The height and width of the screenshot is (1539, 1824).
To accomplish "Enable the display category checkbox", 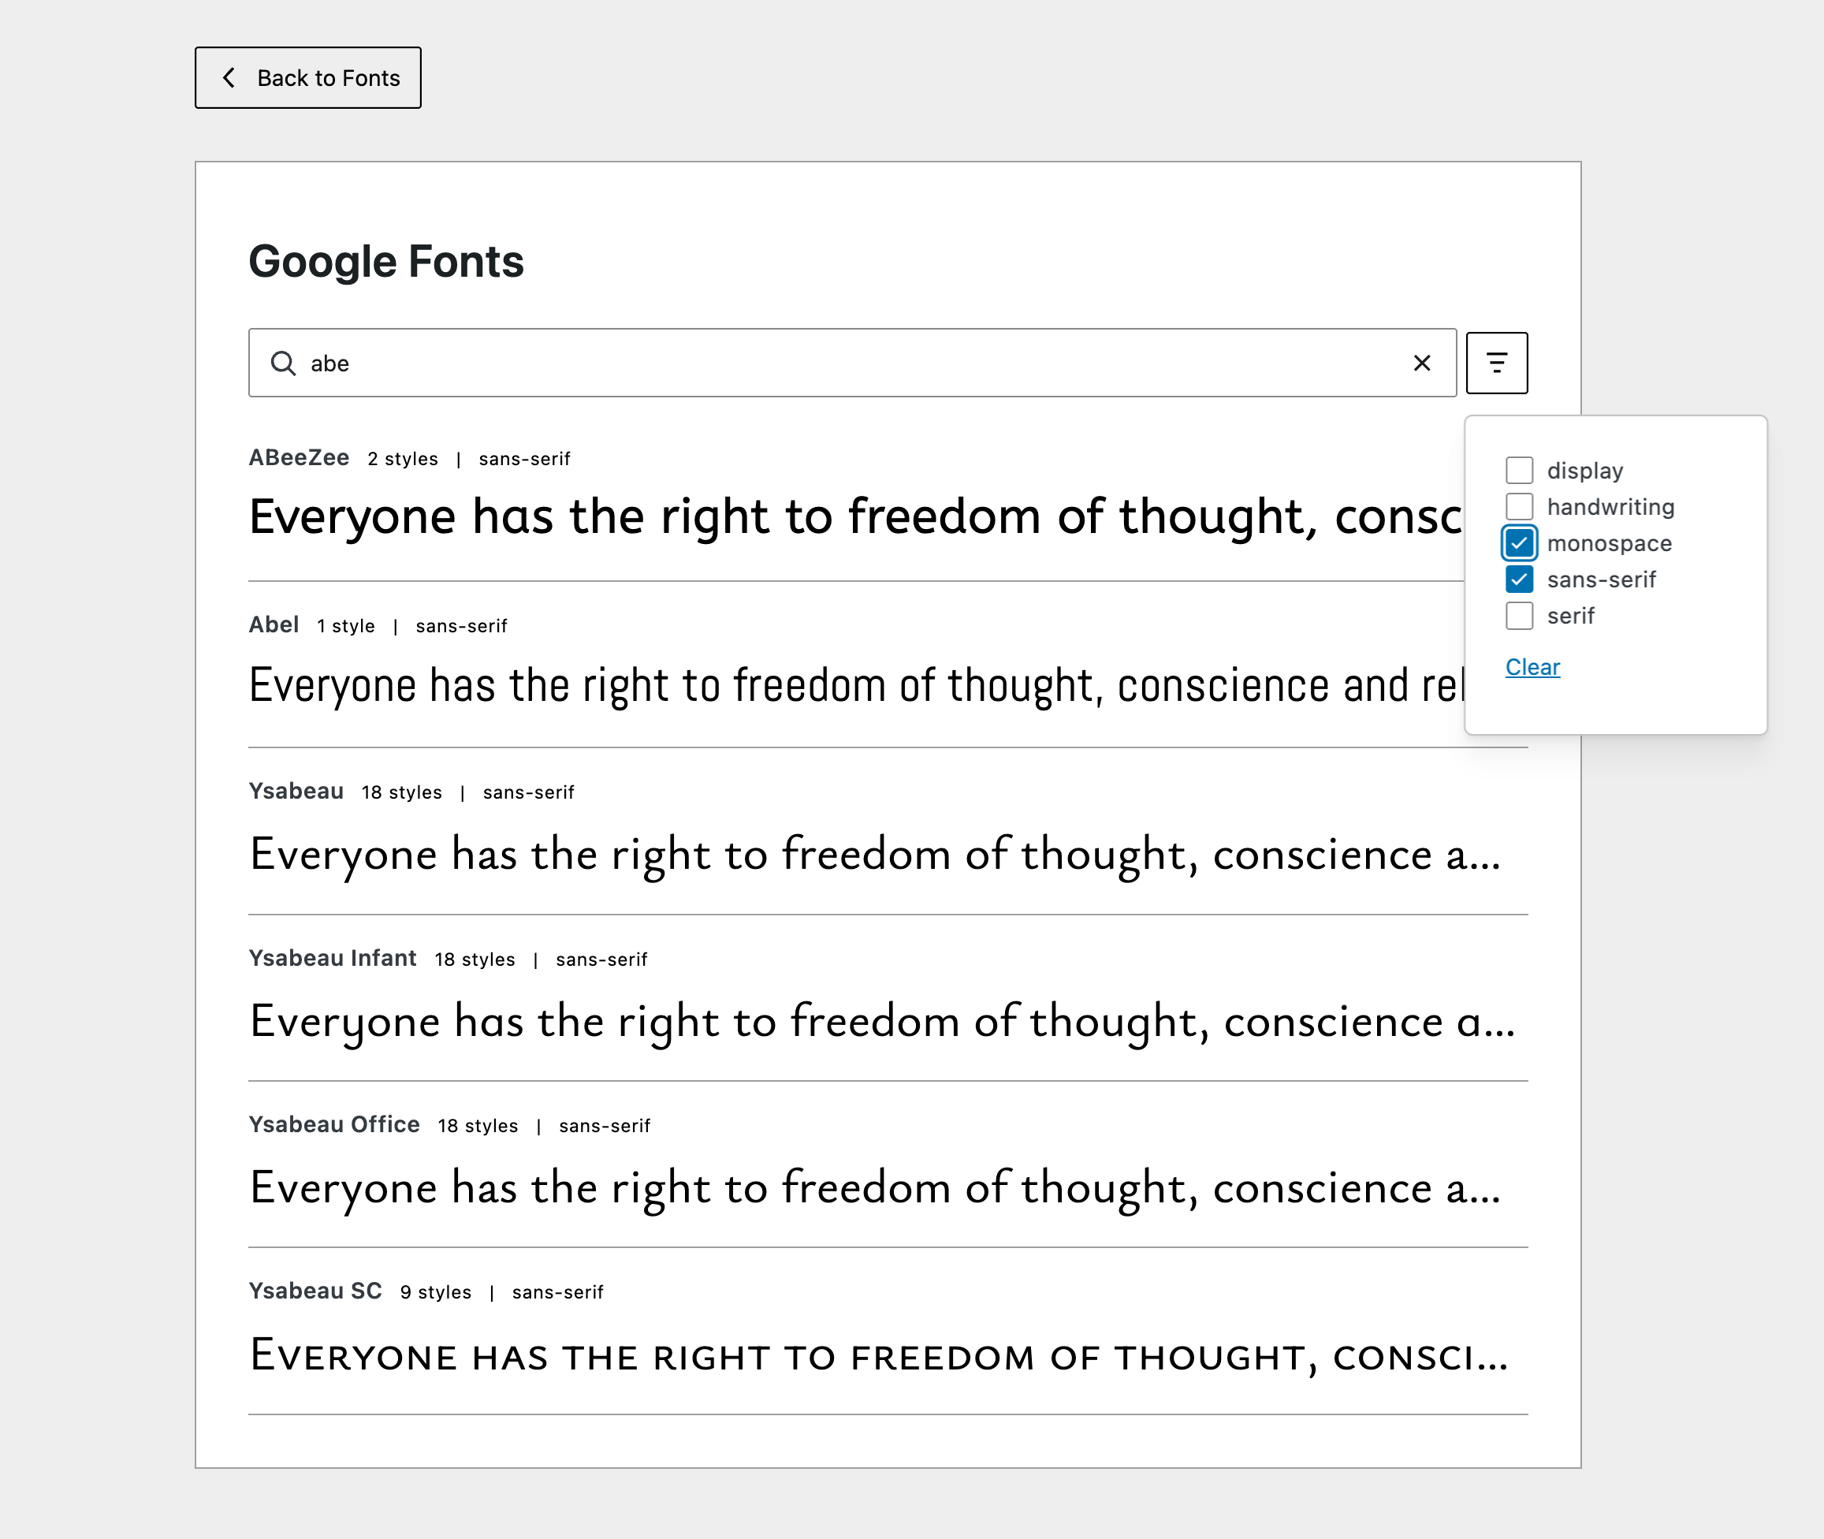I will click(1520, 470).
